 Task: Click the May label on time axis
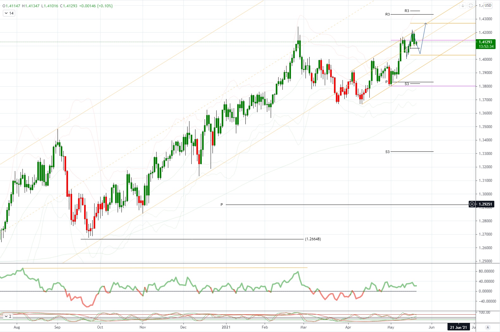pos(391,327)
